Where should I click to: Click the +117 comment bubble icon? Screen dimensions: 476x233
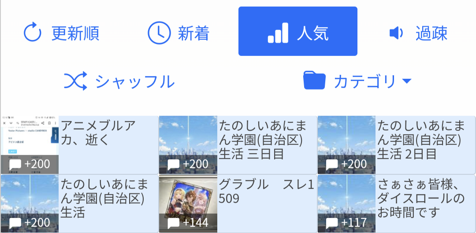coord(332,223)
